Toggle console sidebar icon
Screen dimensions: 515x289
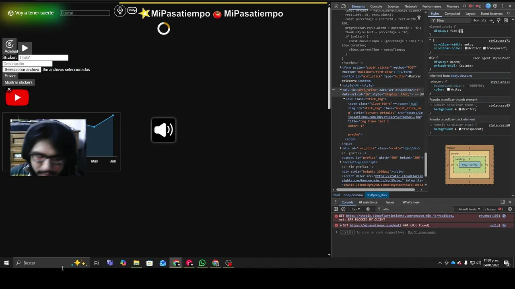pos(336,209)
